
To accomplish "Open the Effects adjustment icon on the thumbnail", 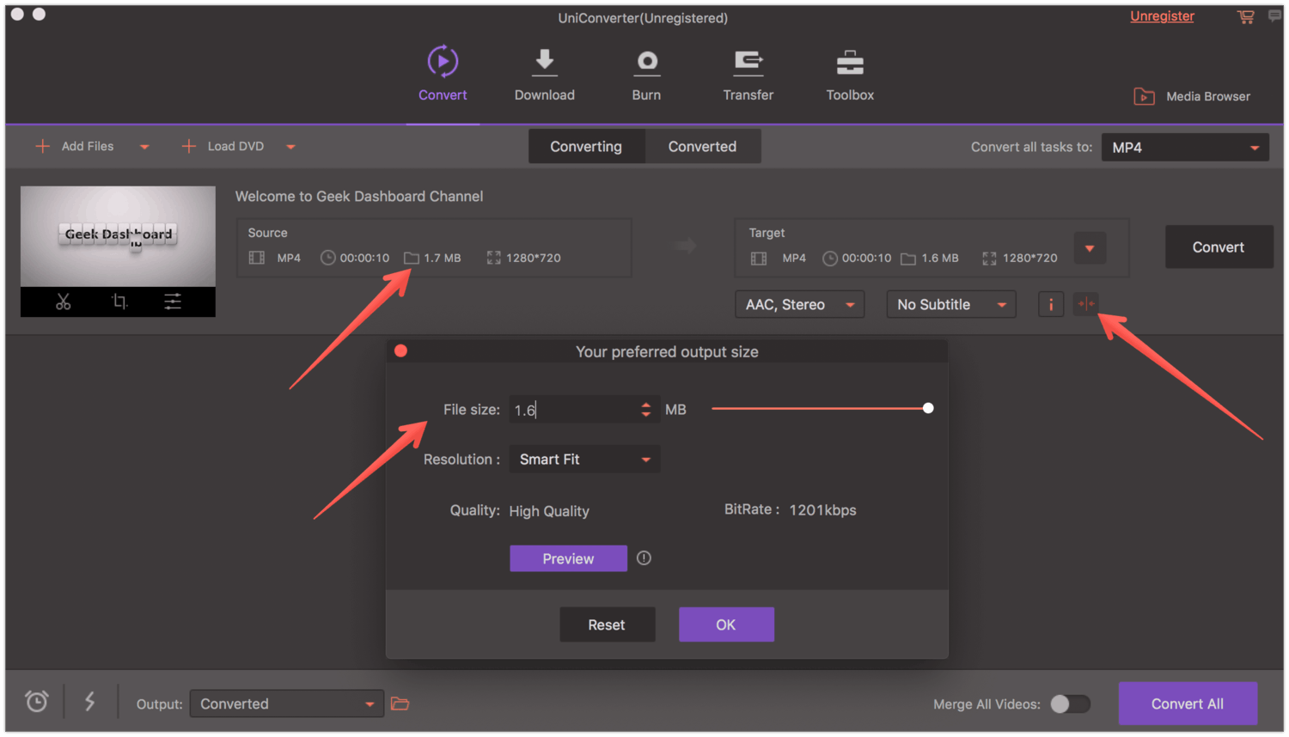I will (x=172, y=301).
